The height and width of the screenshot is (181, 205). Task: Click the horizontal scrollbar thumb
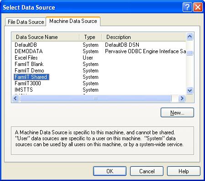pos(95,99)
